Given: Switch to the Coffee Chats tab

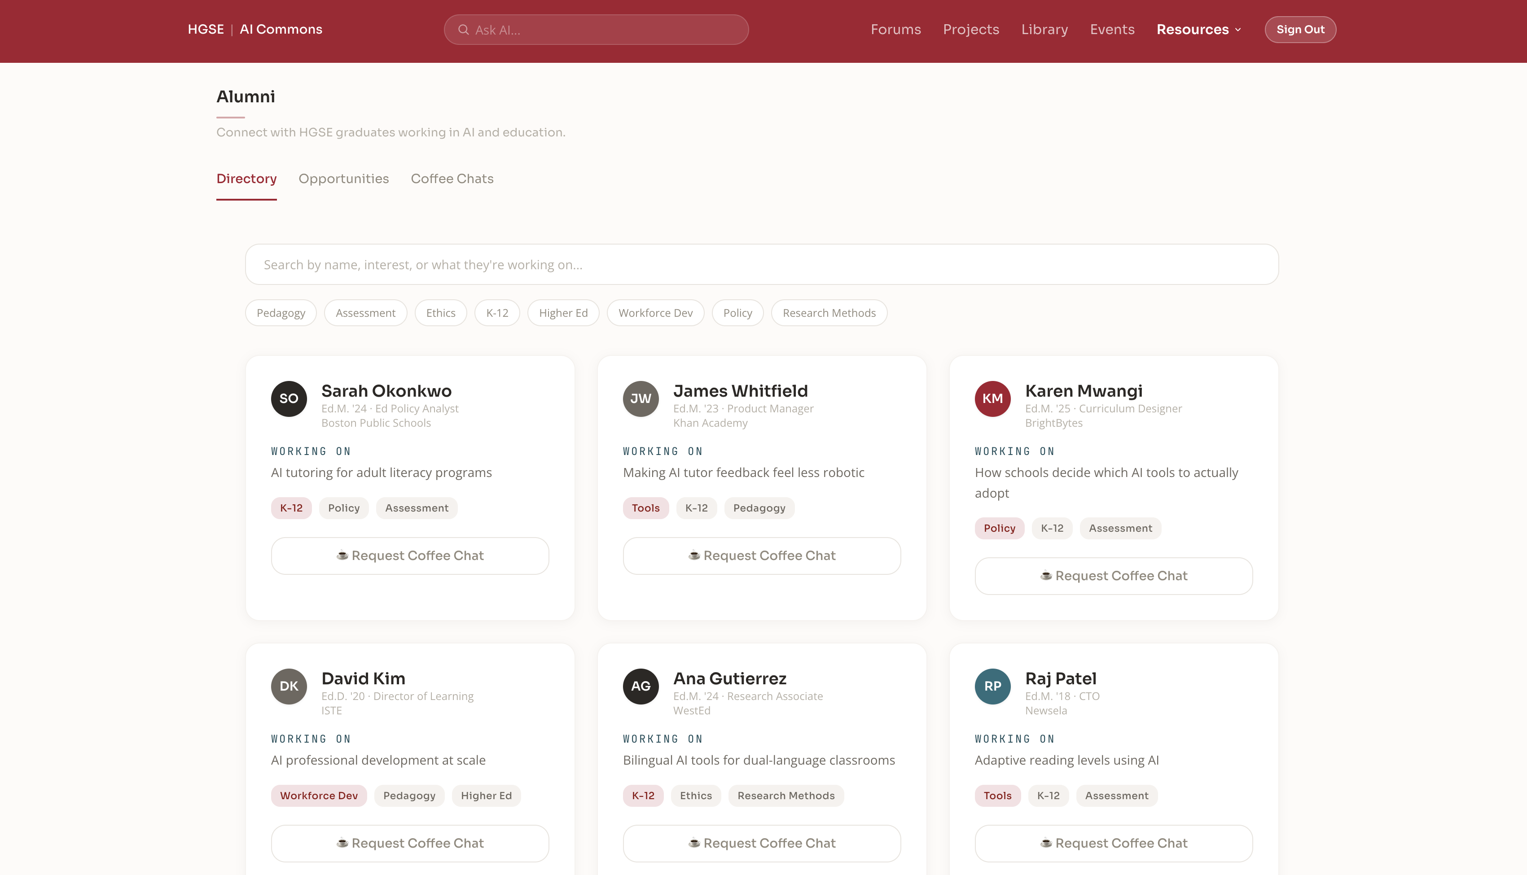Looking at the screenshot, I should click(x=452, y=179).
